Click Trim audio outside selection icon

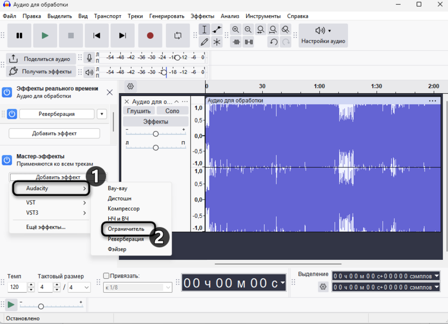pos(236,42)
